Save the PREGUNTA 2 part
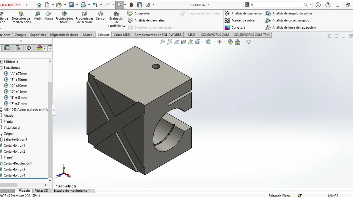Viewport: 353px width, 198px height. [71, 5]
